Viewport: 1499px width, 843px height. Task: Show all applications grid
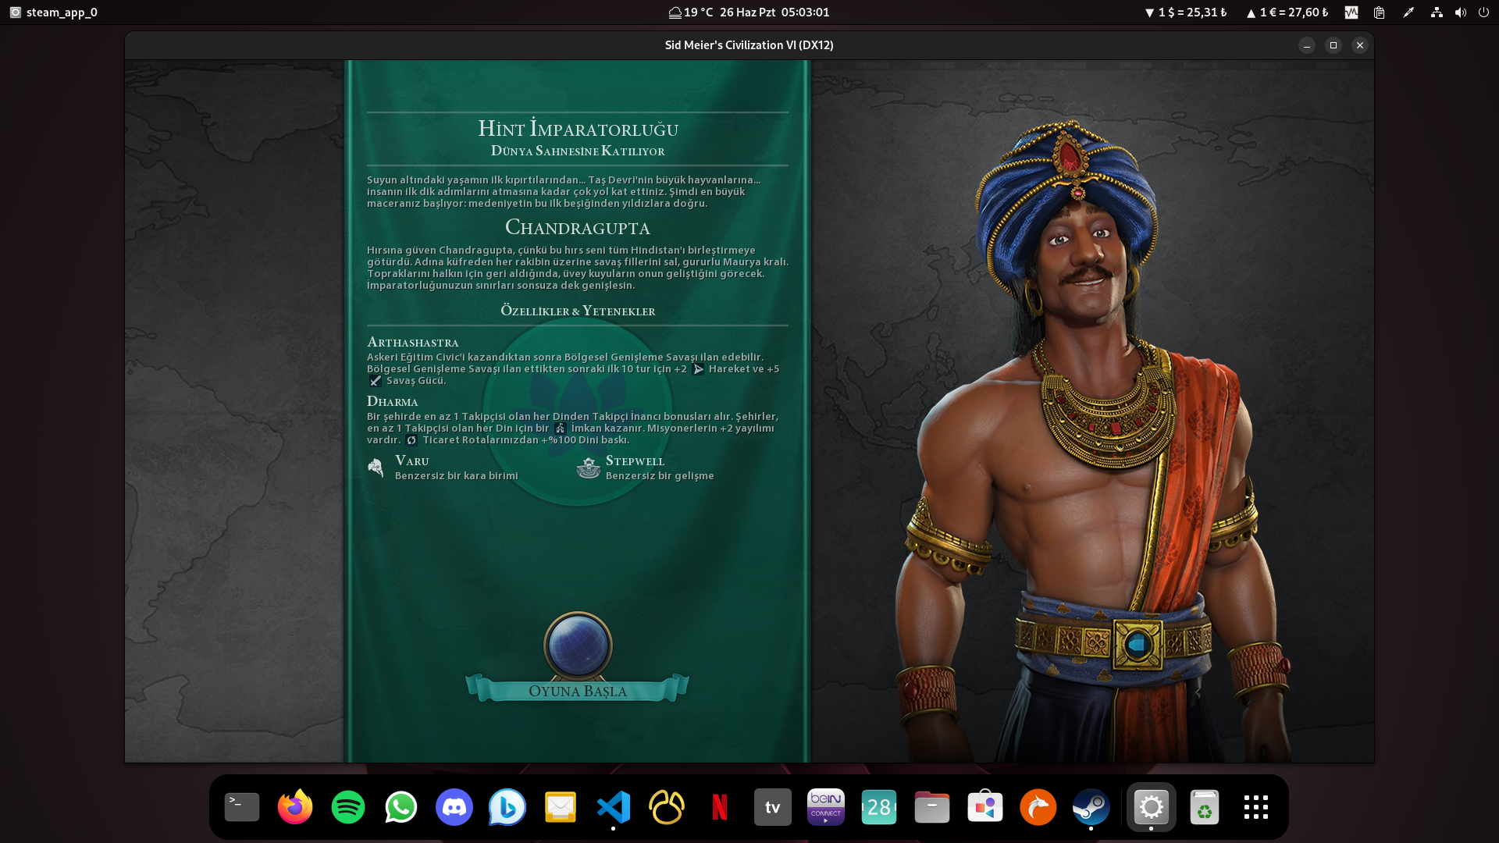(x=1255, y=807)
